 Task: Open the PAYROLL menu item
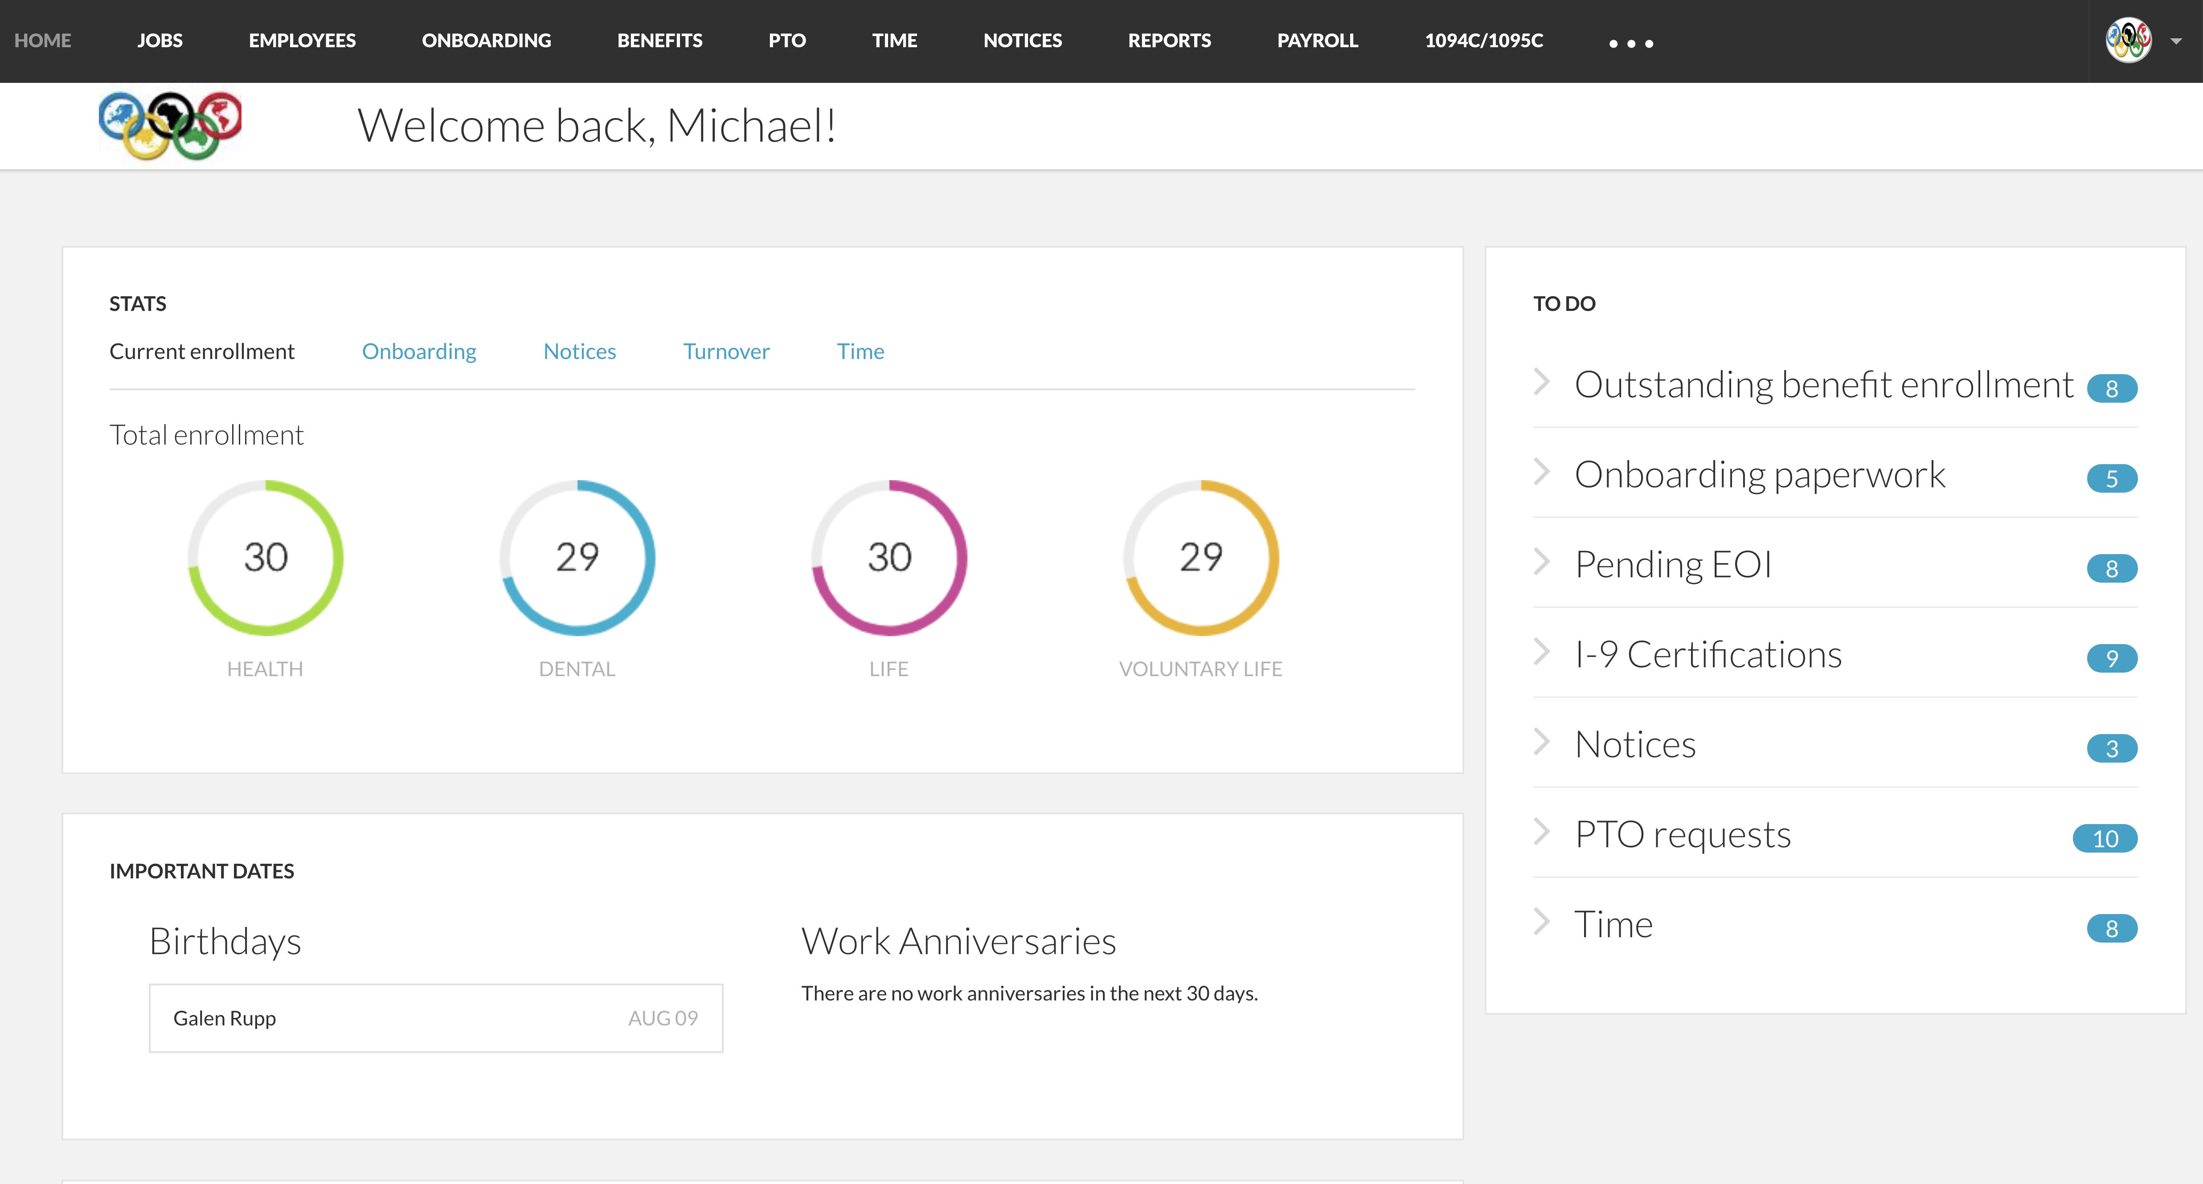pyautogui.click(x=1317, y=40)
